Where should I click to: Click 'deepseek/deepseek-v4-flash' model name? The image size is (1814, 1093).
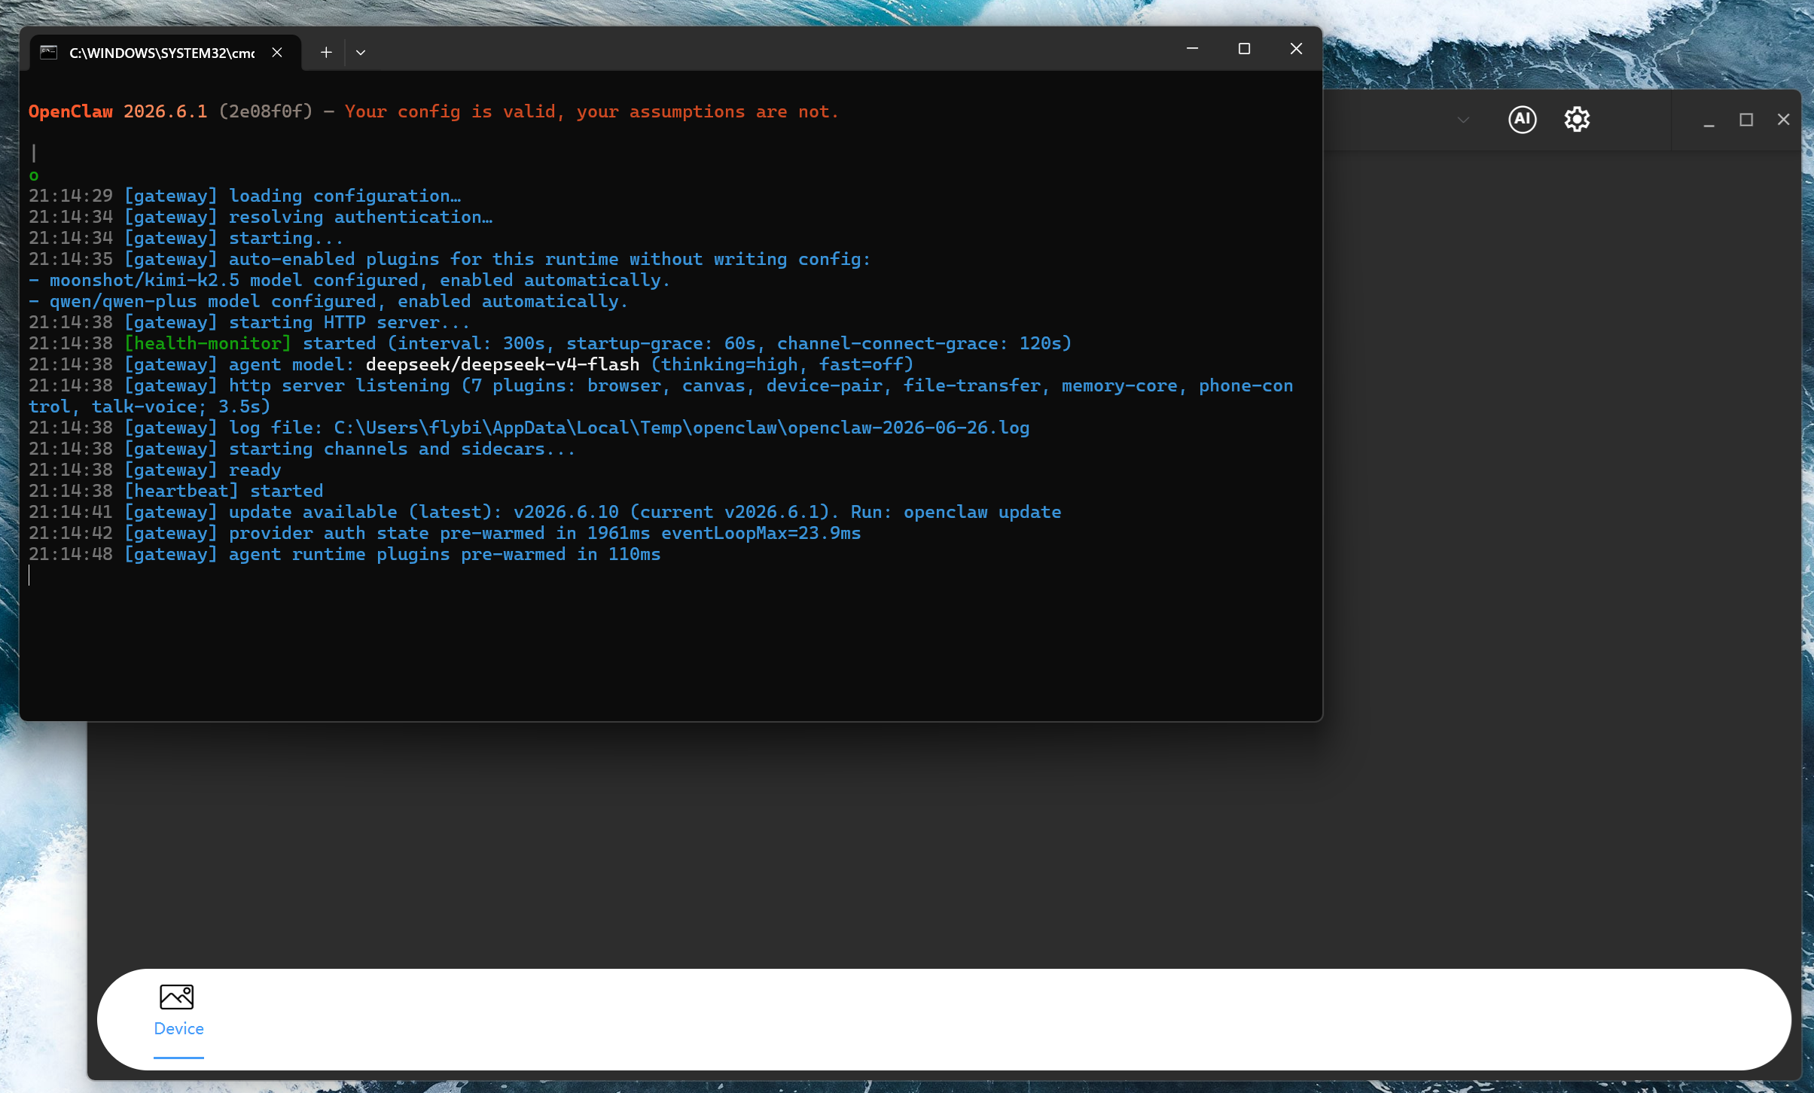click(x=502, y=364)
